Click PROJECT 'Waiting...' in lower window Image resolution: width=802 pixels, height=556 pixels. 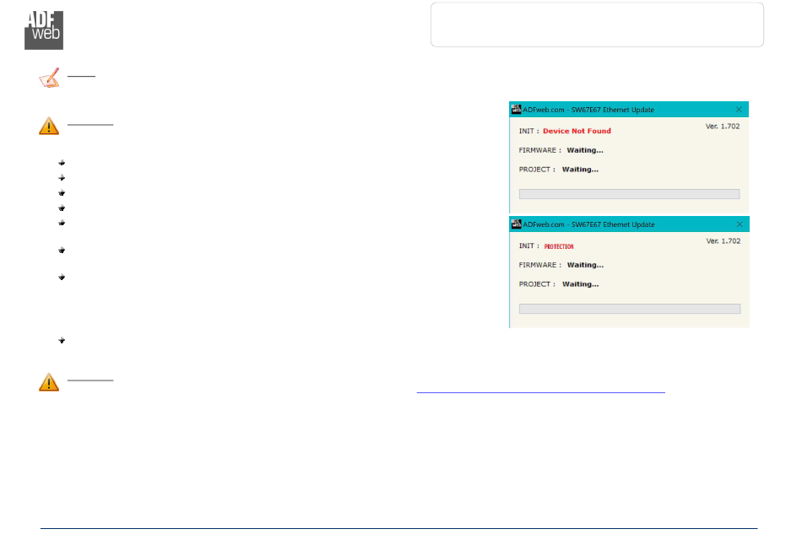581,284
